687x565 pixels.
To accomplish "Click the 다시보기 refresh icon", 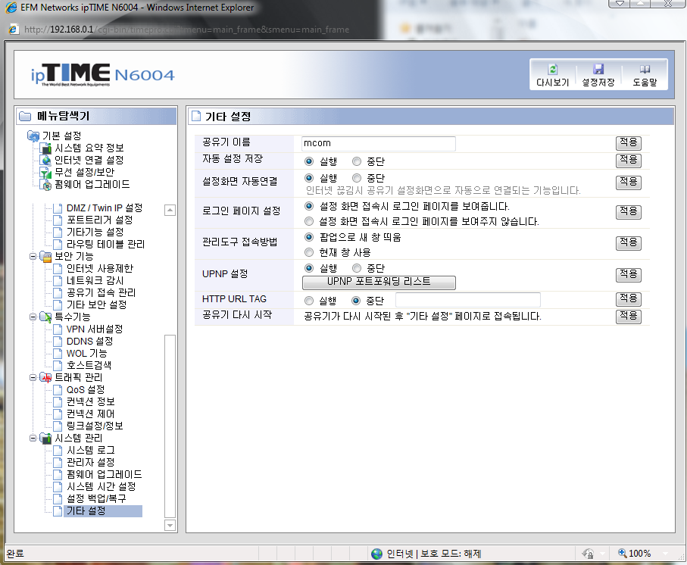I will click(552, 69).
